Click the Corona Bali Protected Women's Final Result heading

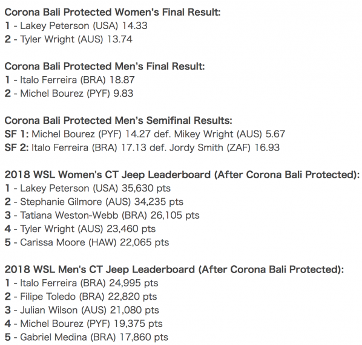point(113,12)
